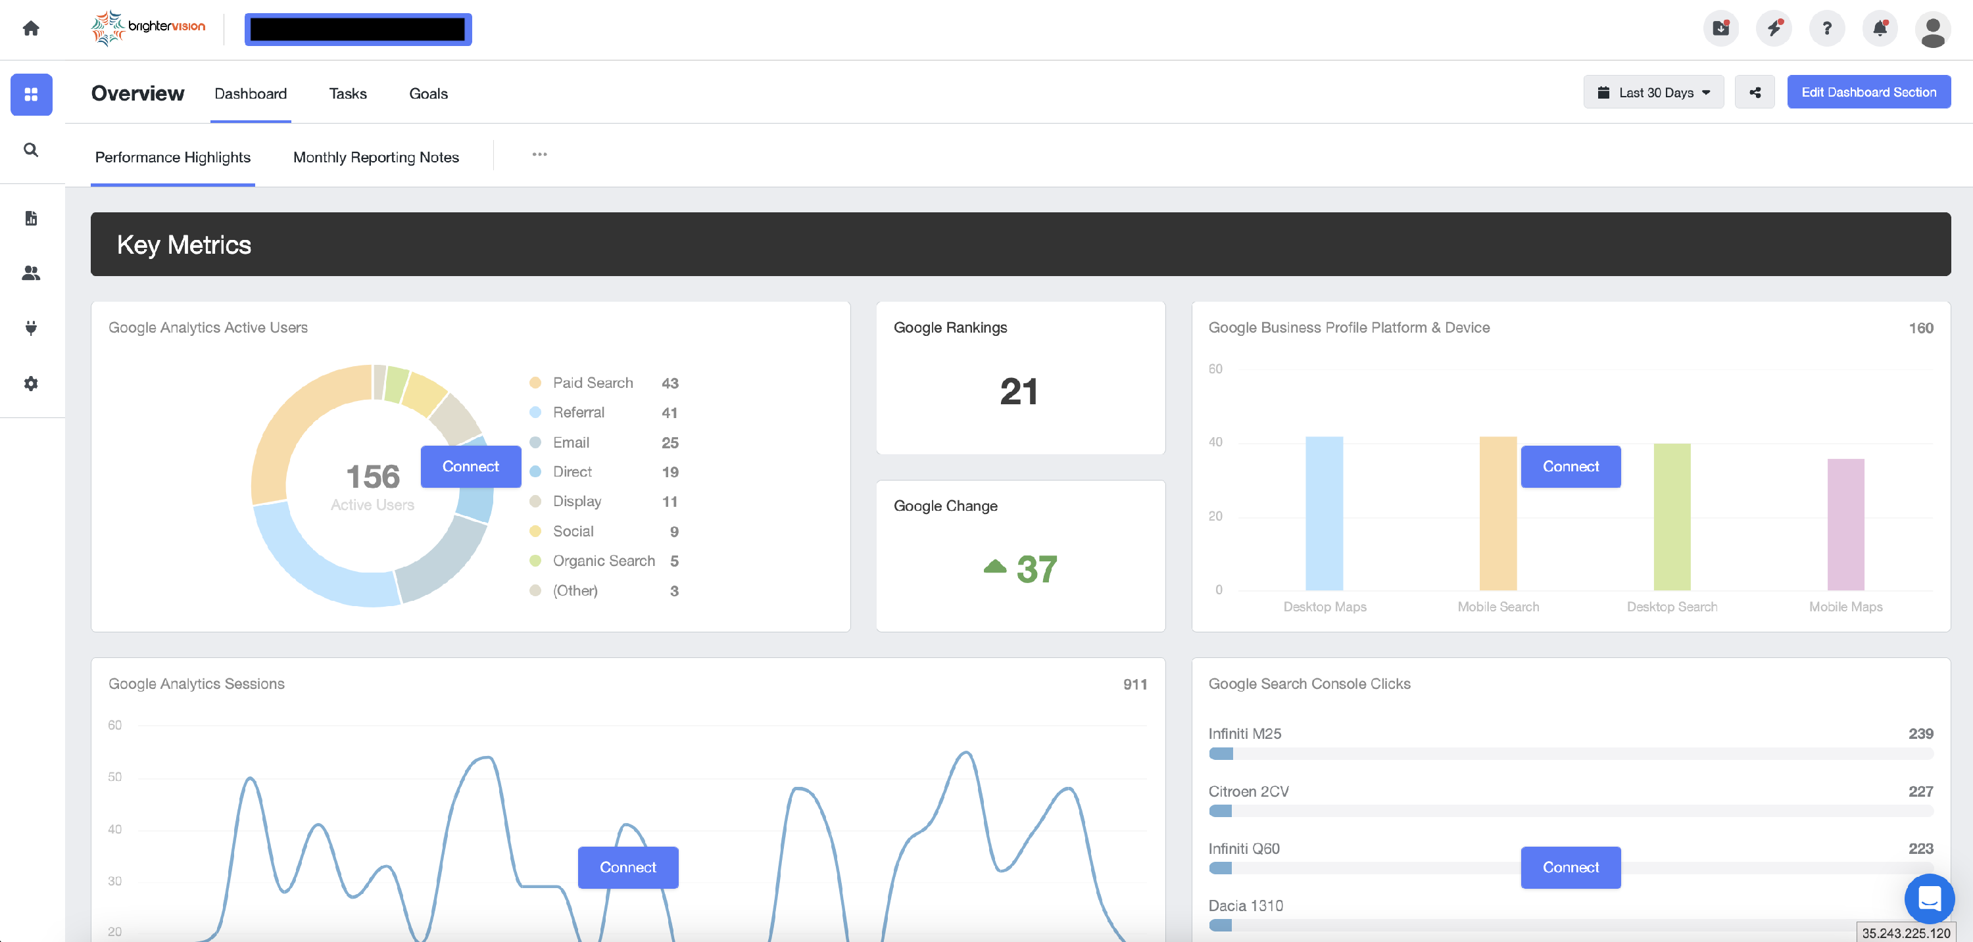Click the Google Business Profile total 160
1973x942 pixels.
point(1921,328)
